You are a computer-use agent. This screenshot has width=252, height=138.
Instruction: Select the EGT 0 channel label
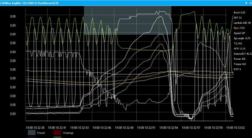[x=237, y=69]
